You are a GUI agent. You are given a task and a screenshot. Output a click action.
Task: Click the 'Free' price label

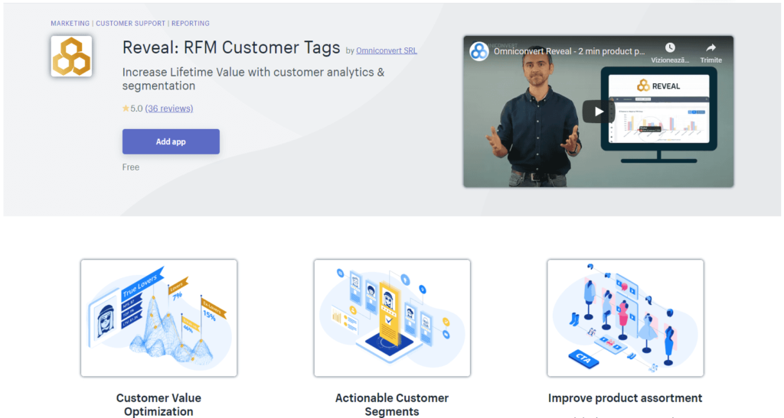131,167
